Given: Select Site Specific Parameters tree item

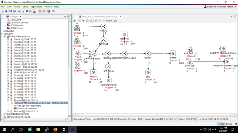Looking at the screenshot, I should tap(29, 106).
